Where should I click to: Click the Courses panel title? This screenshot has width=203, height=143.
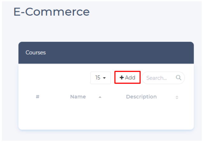(x=36, y=53)
